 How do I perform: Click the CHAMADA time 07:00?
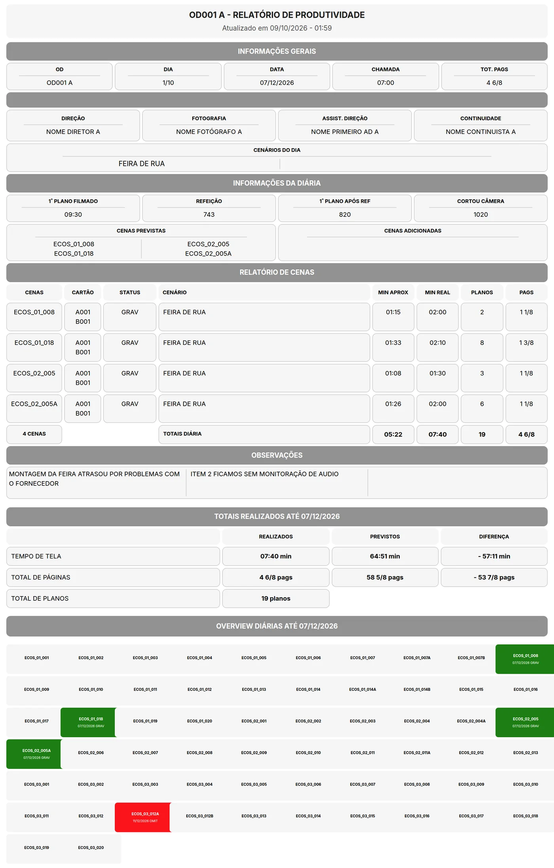click(x=385, y=83)
